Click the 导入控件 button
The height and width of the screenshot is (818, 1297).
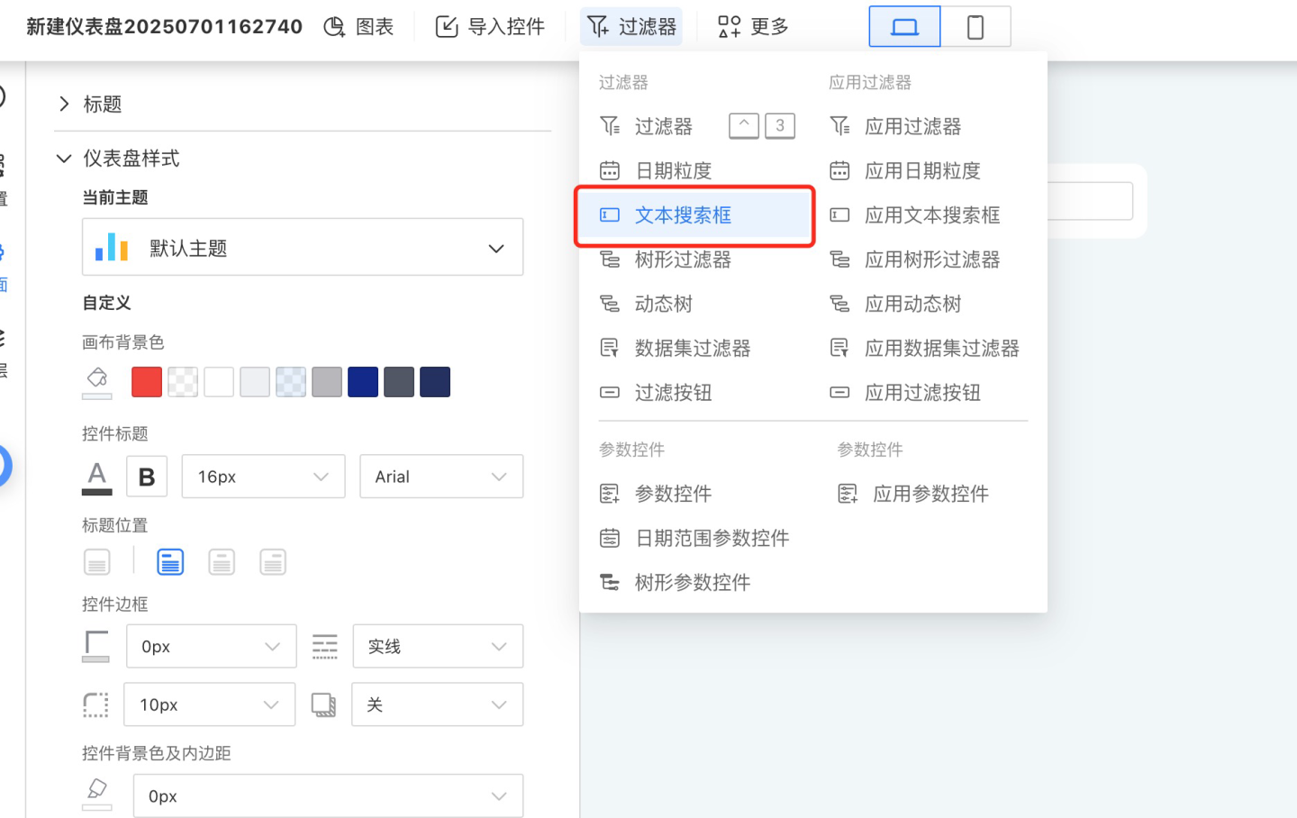click(x=491, y=27)
